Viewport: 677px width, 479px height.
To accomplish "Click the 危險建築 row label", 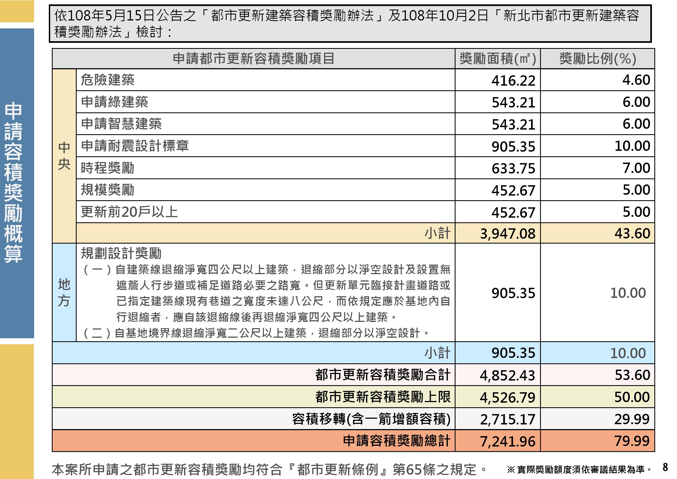I will [x=108, y=80].
